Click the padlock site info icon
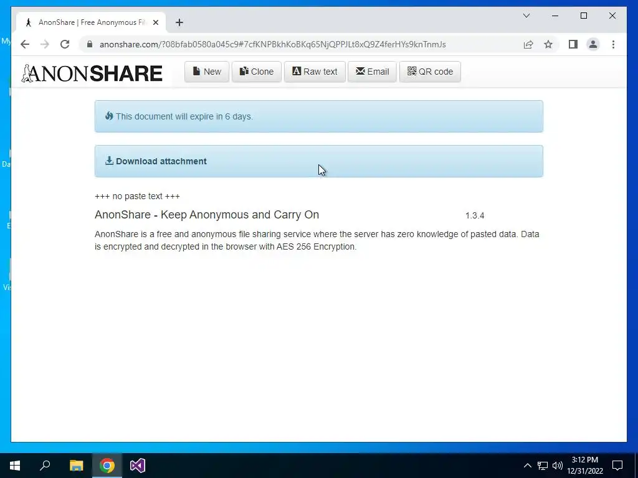 (x=90, y=44)
